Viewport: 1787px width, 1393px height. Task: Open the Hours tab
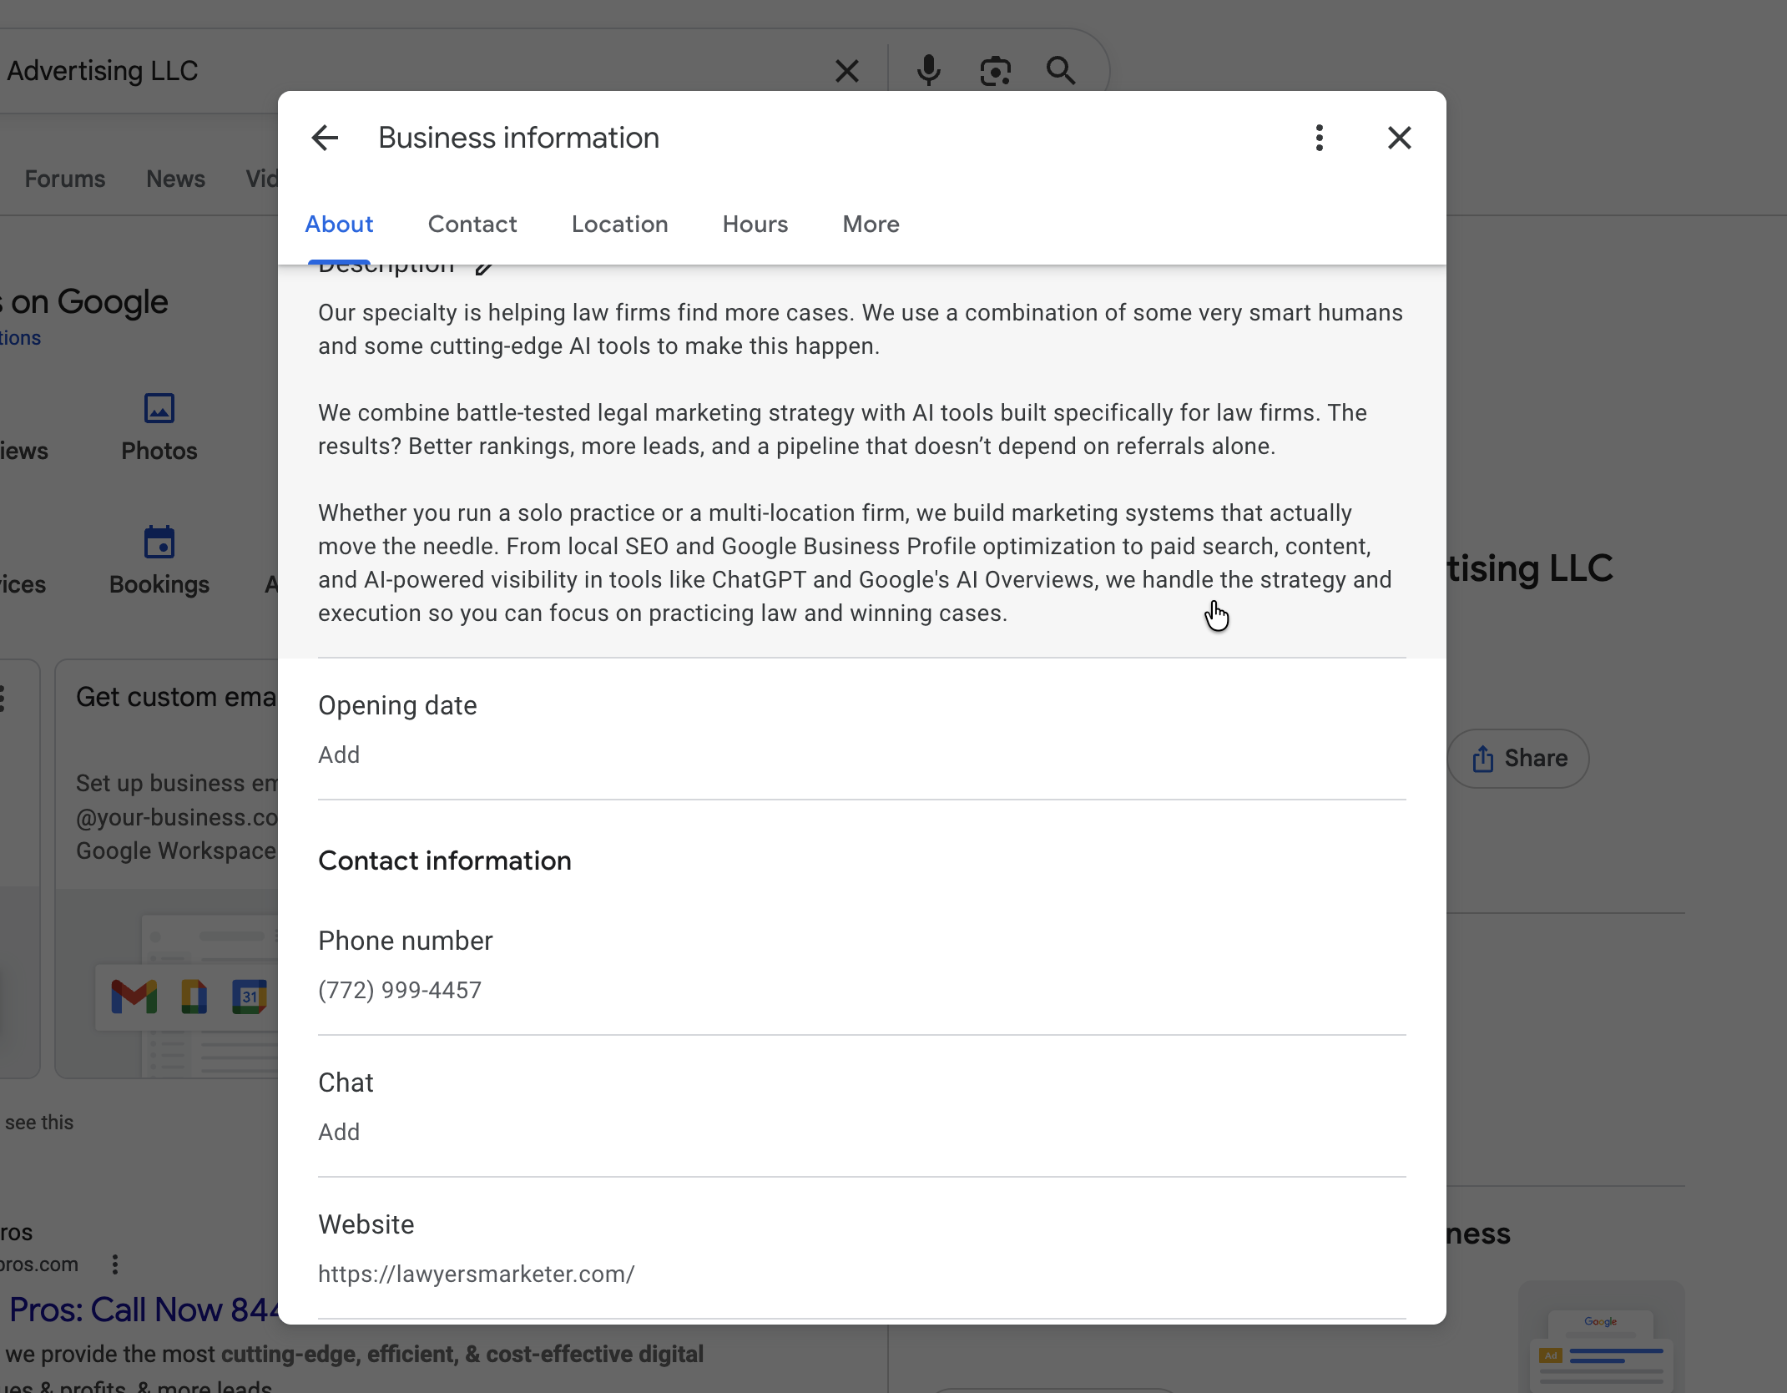[x=755, y=224]
